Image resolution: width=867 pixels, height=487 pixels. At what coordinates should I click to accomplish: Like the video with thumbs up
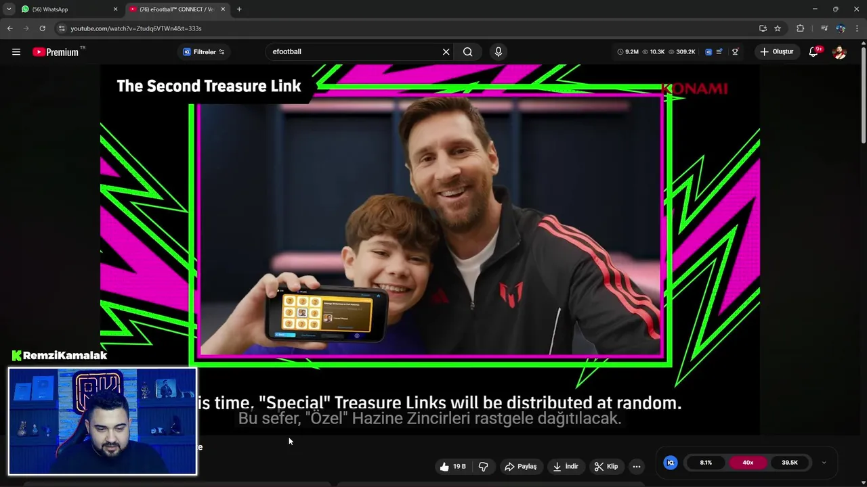[453, 467]
